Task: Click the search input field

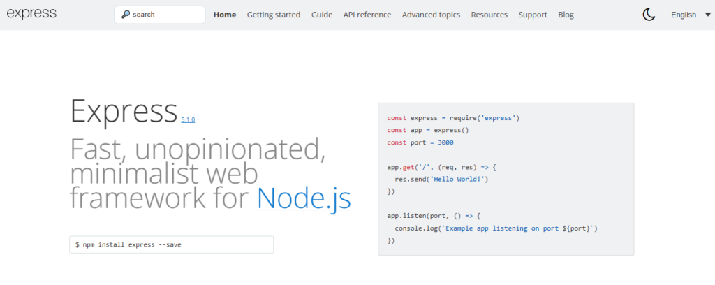Action: point(160,15)
